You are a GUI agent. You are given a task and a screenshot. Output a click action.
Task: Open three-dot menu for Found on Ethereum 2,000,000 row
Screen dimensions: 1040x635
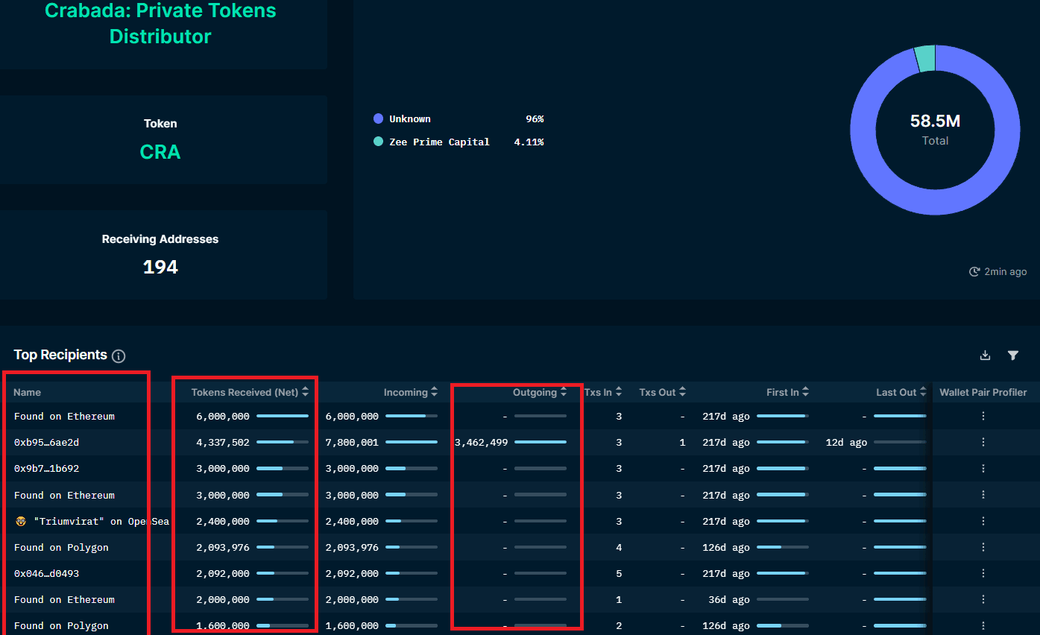(x=983, y=599)
